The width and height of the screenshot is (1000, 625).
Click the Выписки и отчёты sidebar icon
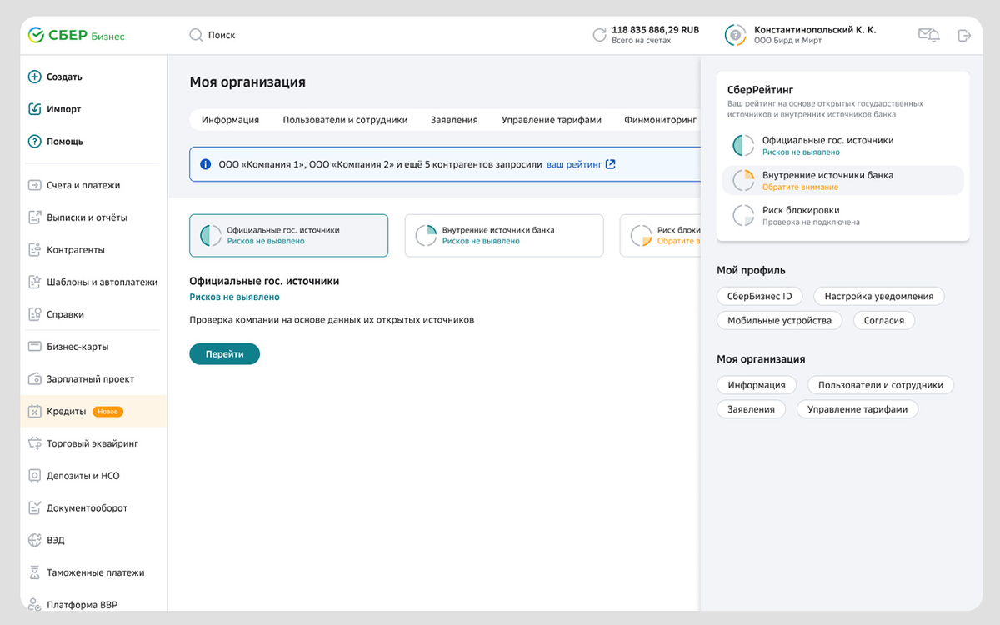(34, 217)
